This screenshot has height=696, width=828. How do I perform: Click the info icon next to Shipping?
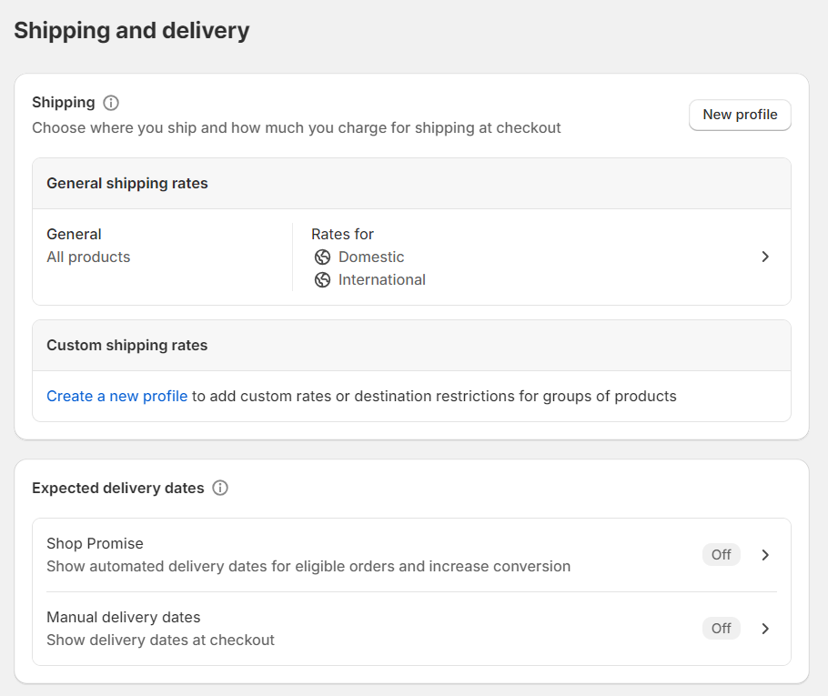(111, 103)
